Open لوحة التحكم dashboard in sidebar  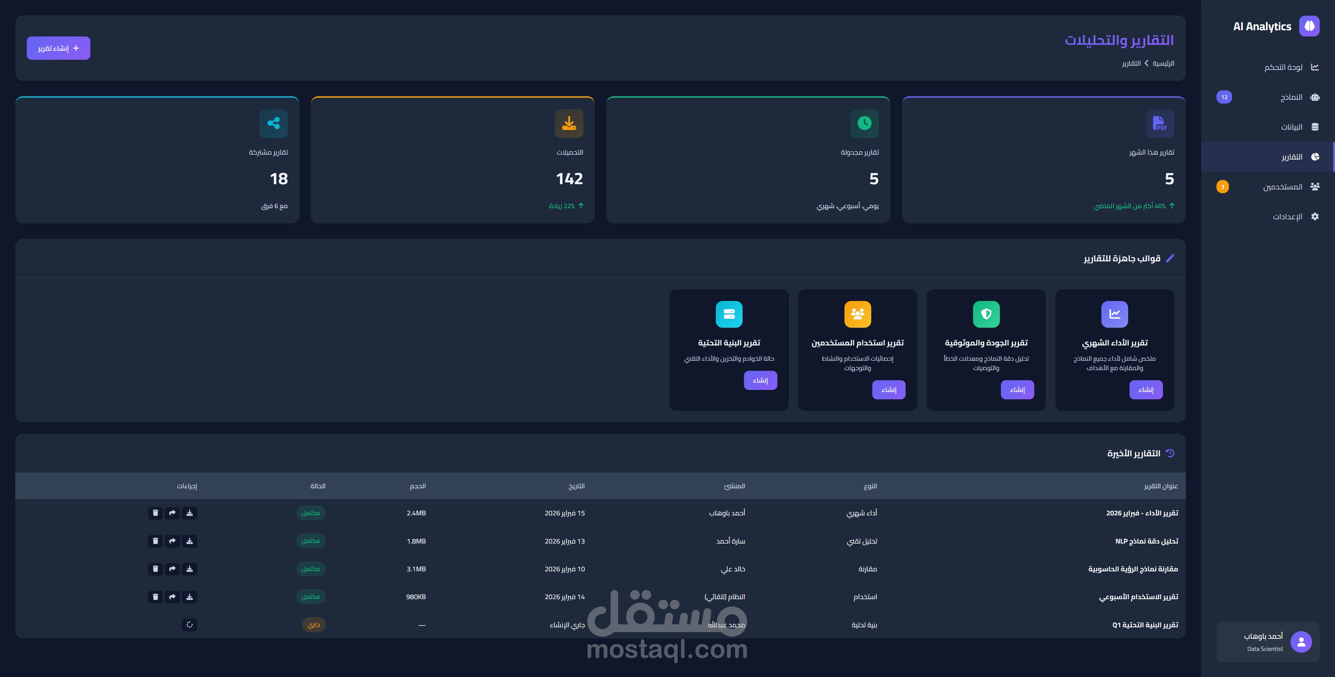click(x=1283, y=67)
